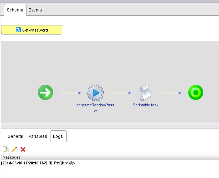Select the Scriptable task scroll icon

point(145,92)
